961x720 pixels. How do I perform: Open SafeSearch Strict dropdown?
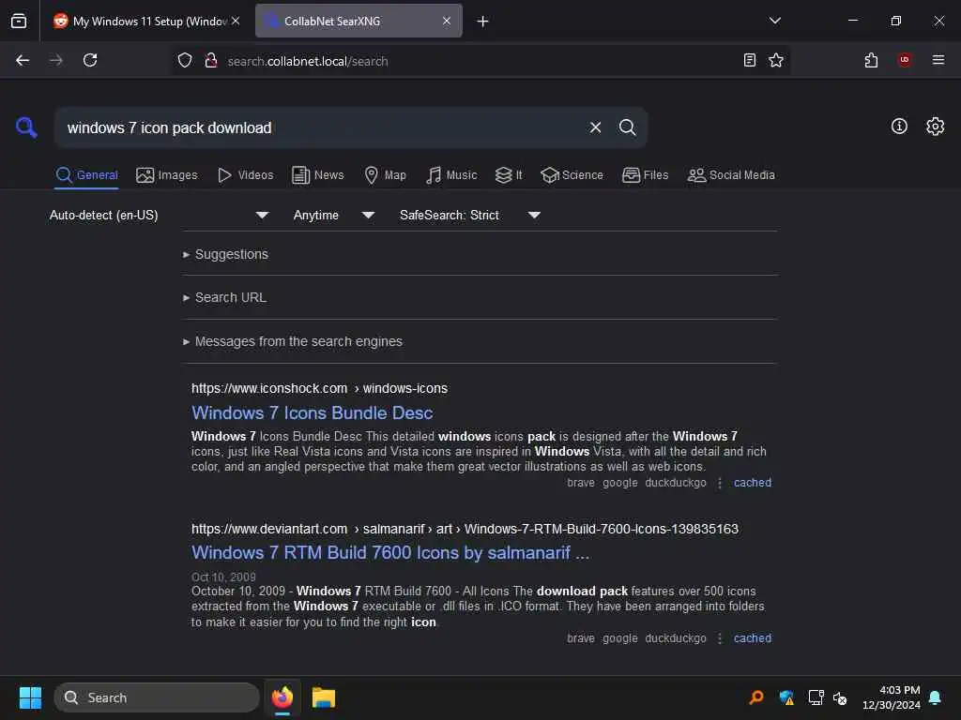(x=469, y=215)
